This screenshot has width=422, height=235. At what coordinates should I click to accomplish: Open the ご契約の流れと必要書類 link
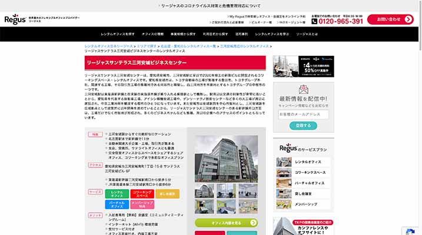point(227,22)
